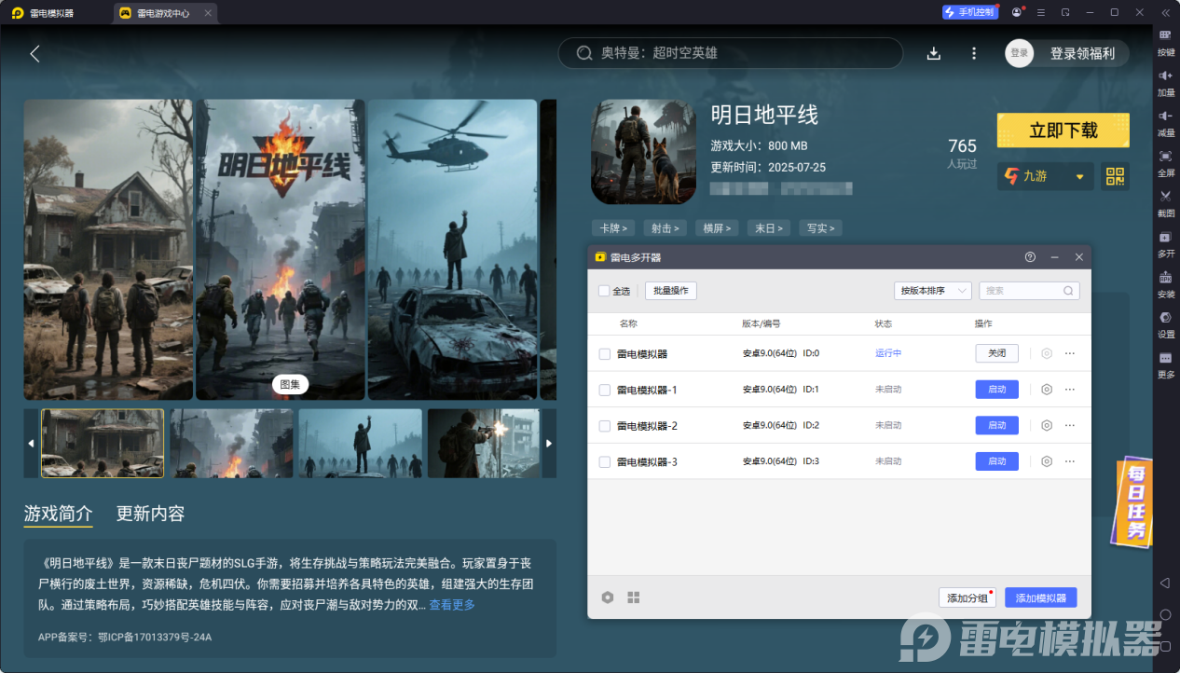Click 启动 for 雷电模拟器-3
1180x673 pixels.
click(997, 461)
